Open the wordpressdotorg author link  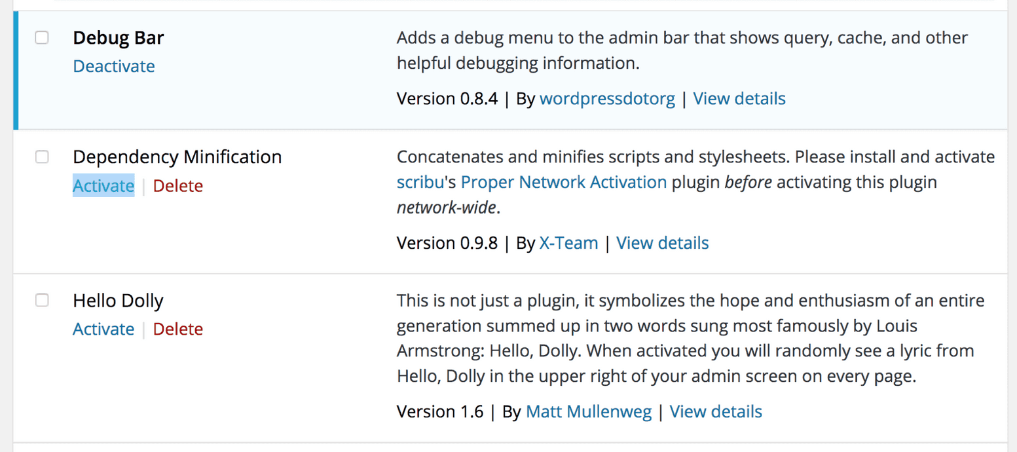(x=607, y=99)
